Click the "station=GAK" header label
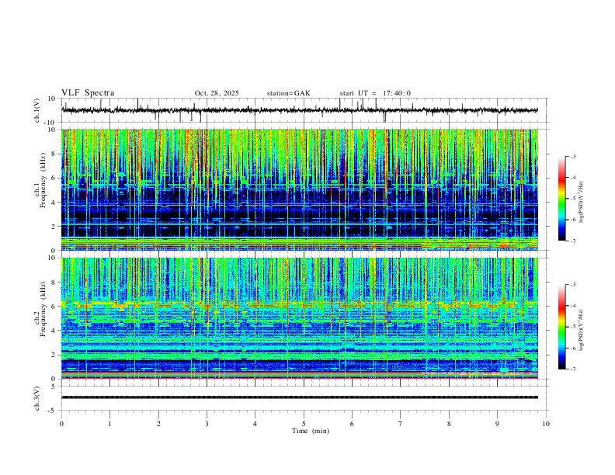The height and width of the screenshot is (475, 615). tap(288, 93)
